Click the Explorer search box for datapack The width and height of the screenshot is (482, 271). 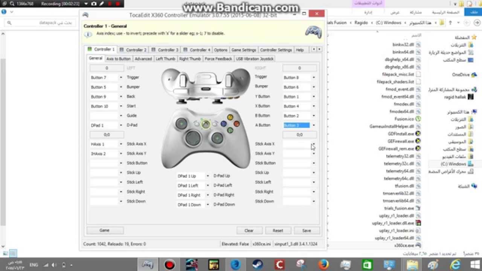tap(40, 23)
